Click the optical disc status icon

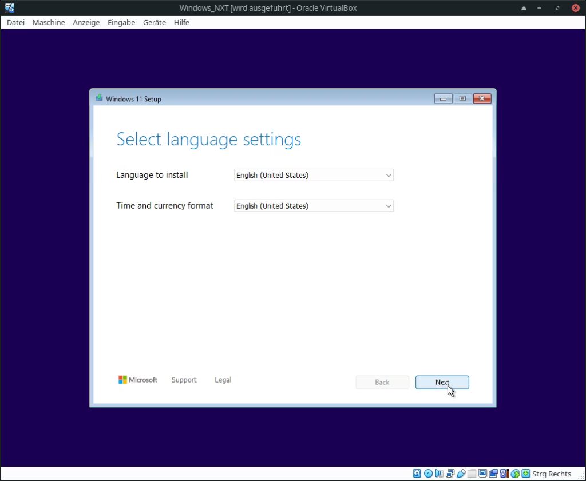pyautogui.click(x=428, y=474)
